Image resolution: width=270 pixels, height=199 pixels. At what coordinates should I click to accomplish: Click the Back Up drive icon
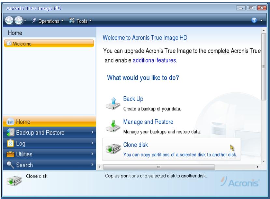(113, 103)
